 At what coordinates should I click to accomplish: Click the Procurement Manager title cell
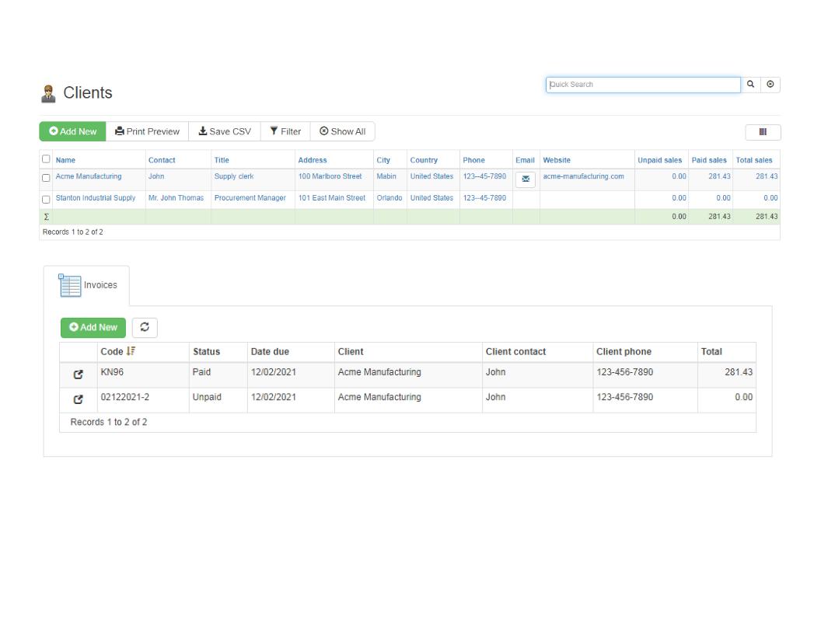pos(250,197)
